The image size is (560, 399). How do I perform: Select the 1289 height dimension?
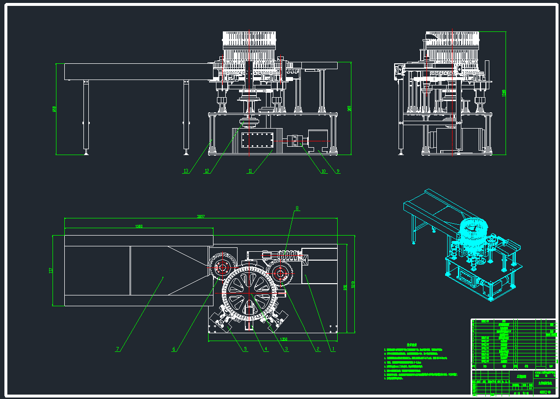pyautogui.click(x=504, y=93)
